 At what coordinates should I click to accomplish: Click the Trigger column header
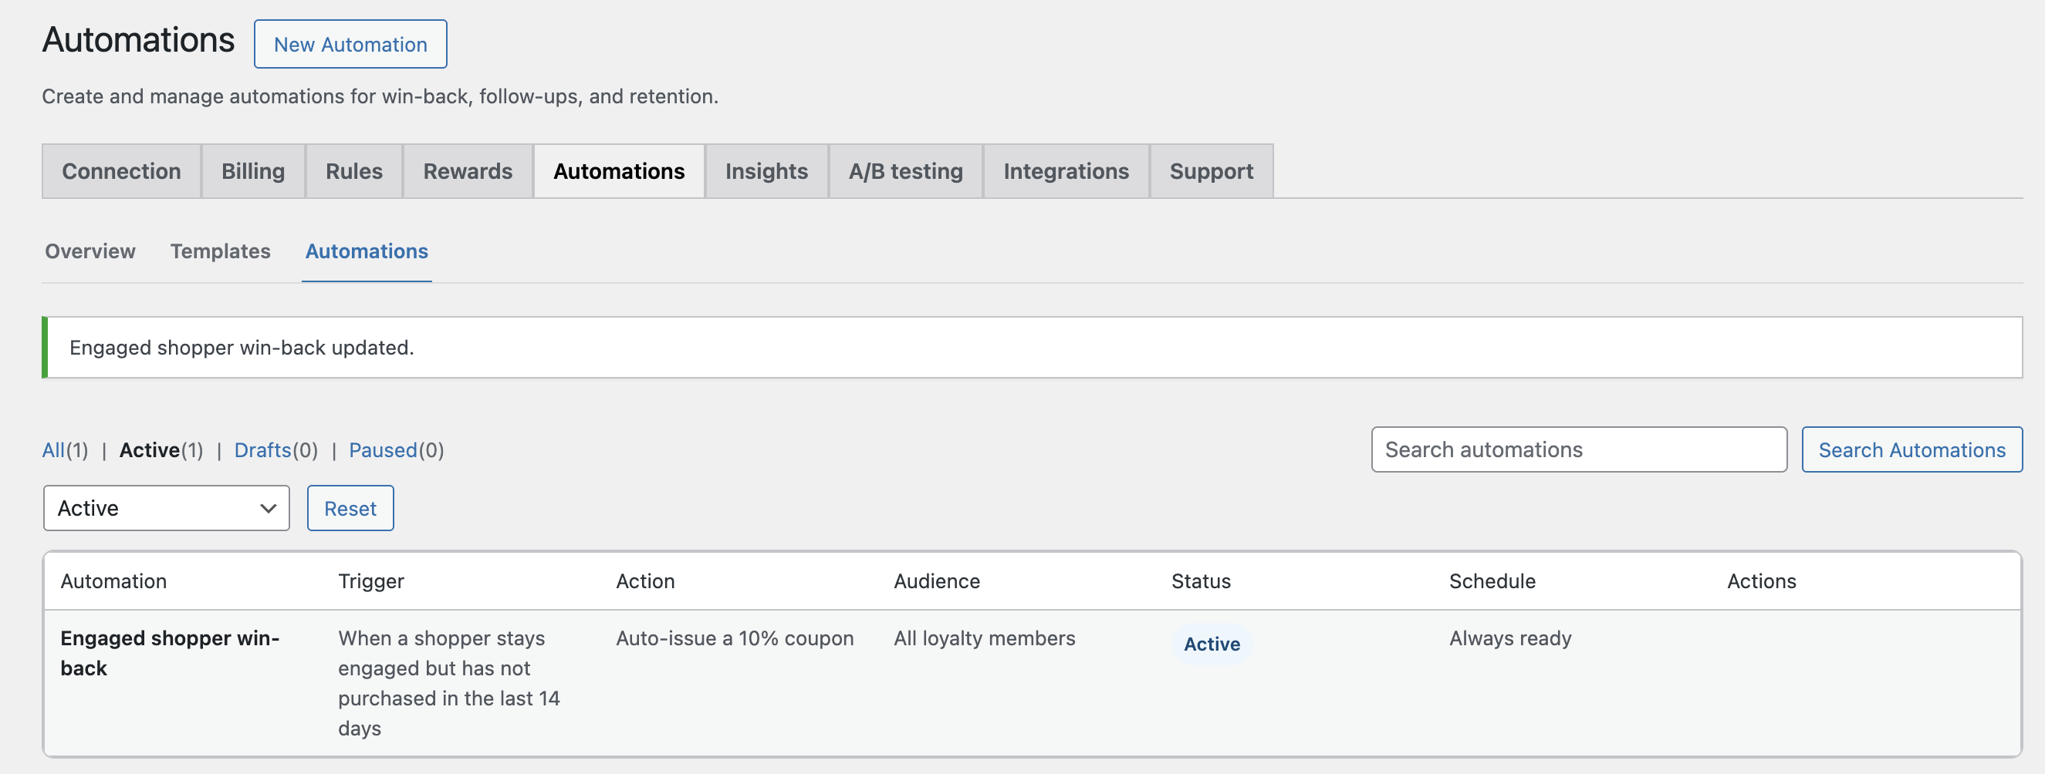[371, 581]
